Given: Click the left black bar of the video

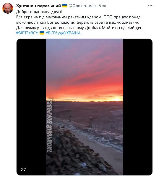Looking at the screenshot, I should point(31,107).
